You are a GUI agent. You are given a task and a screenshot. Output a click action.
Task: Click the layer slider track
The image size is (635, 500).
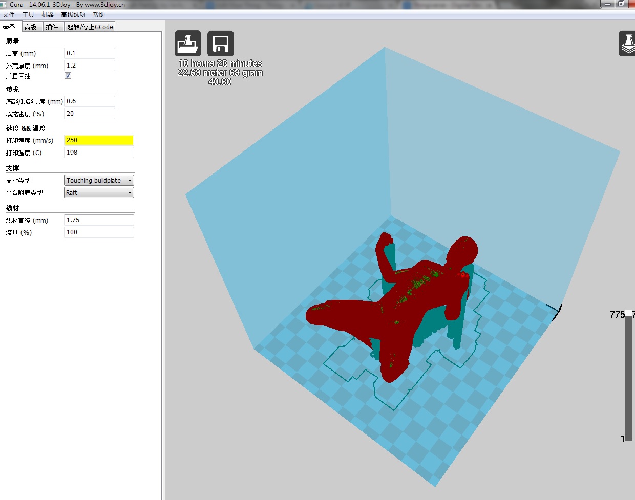coord(629,379)
